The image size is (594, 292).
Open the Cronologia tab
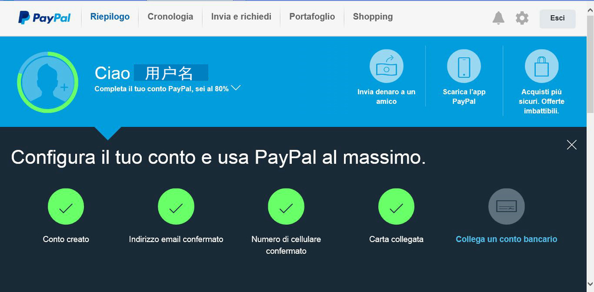pos(170,17)
